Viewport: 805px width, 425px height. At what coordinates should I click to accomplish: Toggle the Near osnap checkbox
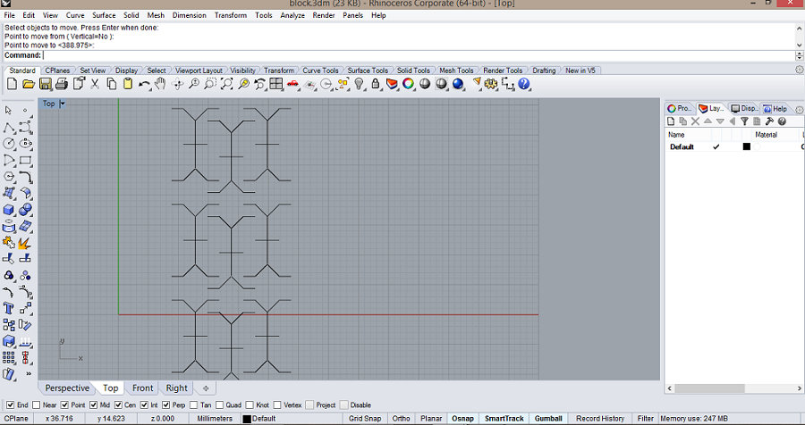click(36, 405)
